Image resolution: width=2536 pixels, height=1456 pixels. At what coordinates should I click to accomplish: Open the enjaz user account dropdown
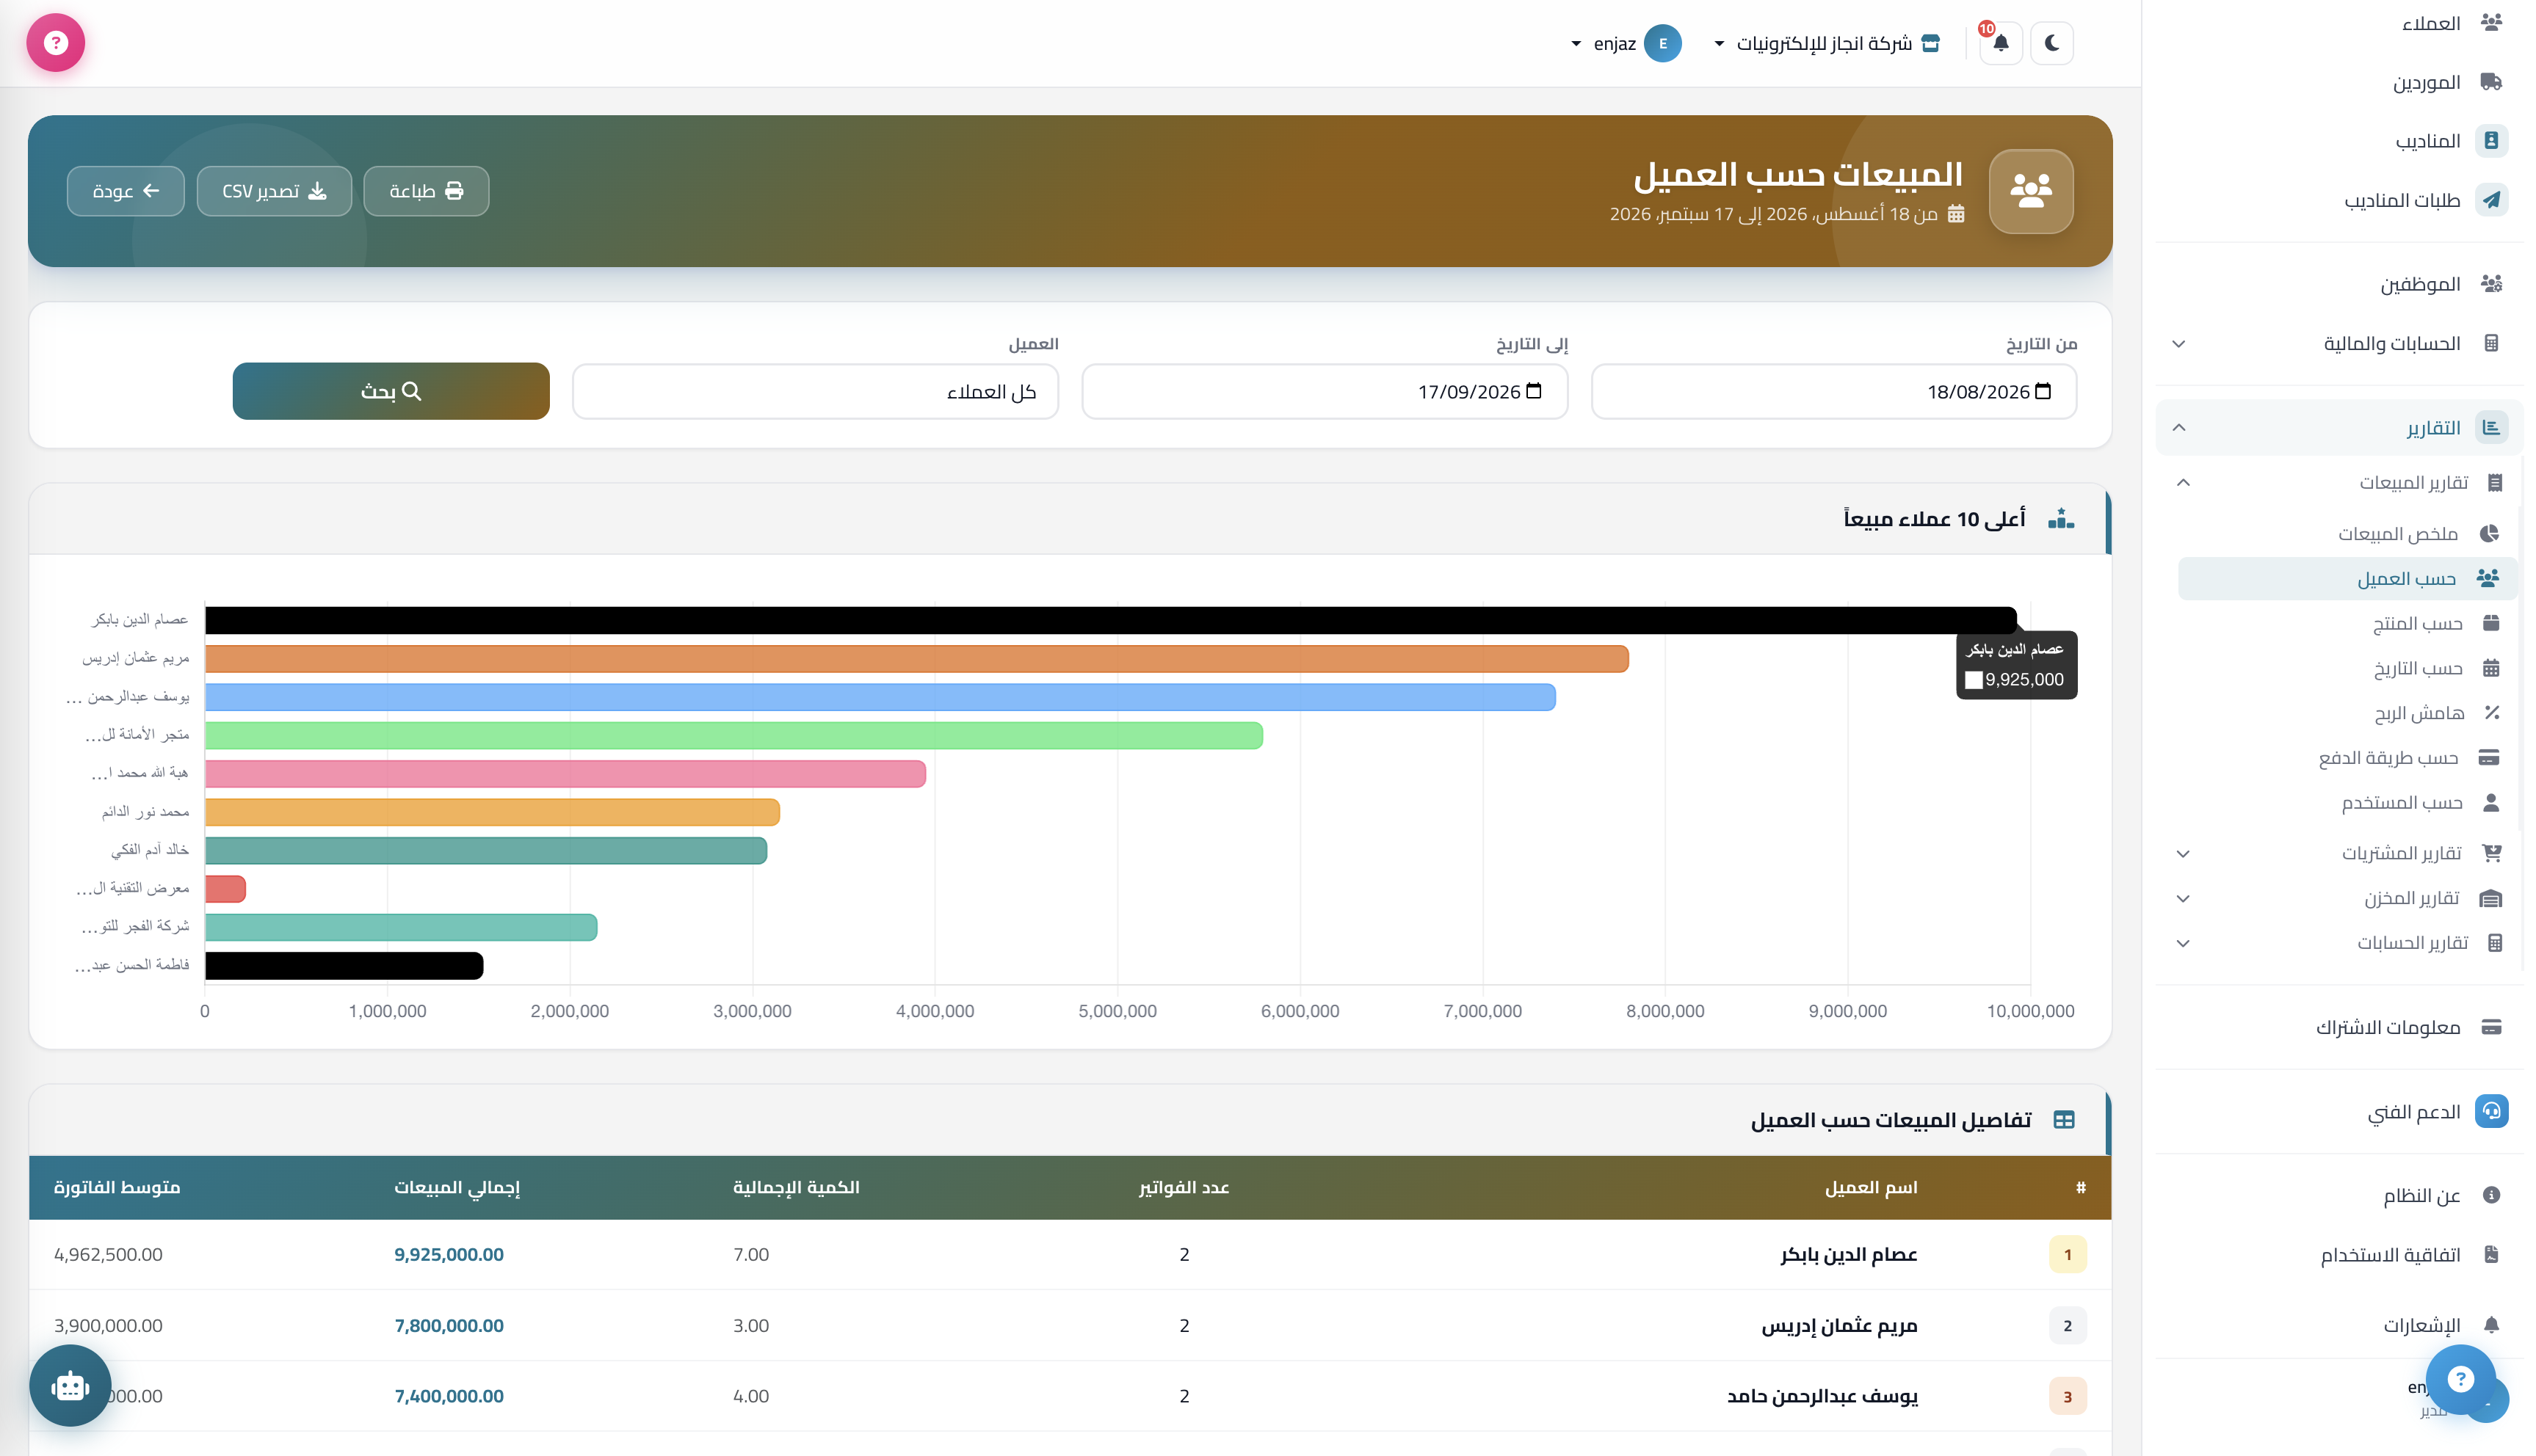[x=1626, y=43]
